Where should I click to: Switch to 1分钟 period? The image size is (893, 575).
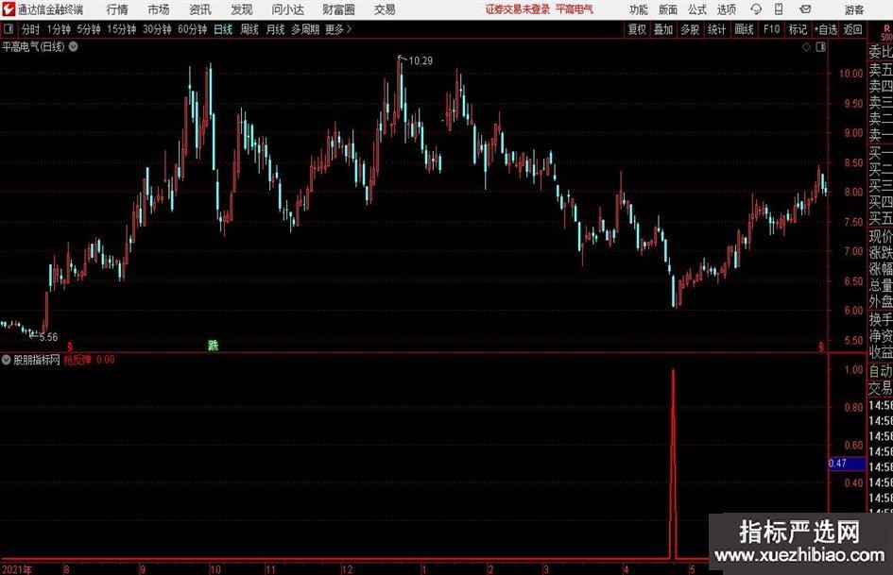[58, 29]
